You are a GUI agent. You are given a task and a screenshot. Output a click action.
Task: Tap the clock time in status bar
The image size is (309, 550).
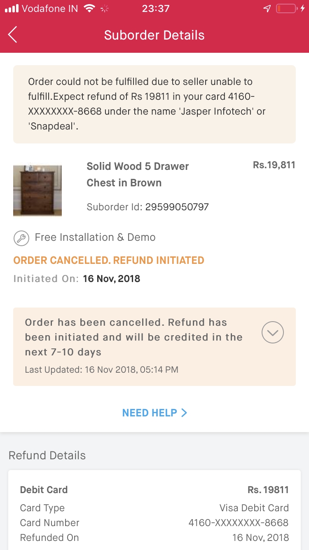pos(156,9)
